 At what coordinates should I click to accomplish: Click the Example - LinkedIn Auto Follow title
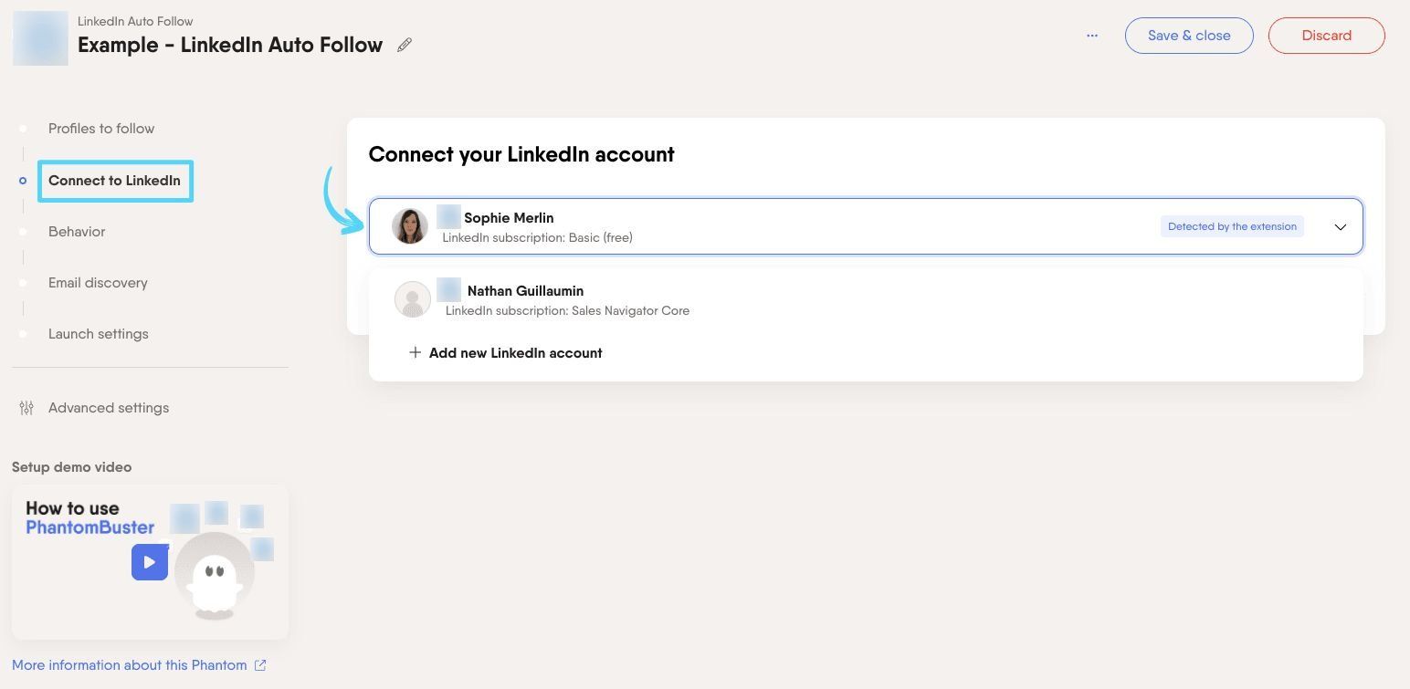point(230,45)
